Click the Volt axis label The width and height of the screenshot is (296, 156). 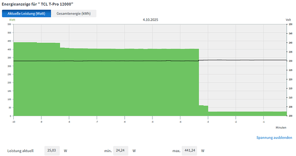(x=288, y=20)
